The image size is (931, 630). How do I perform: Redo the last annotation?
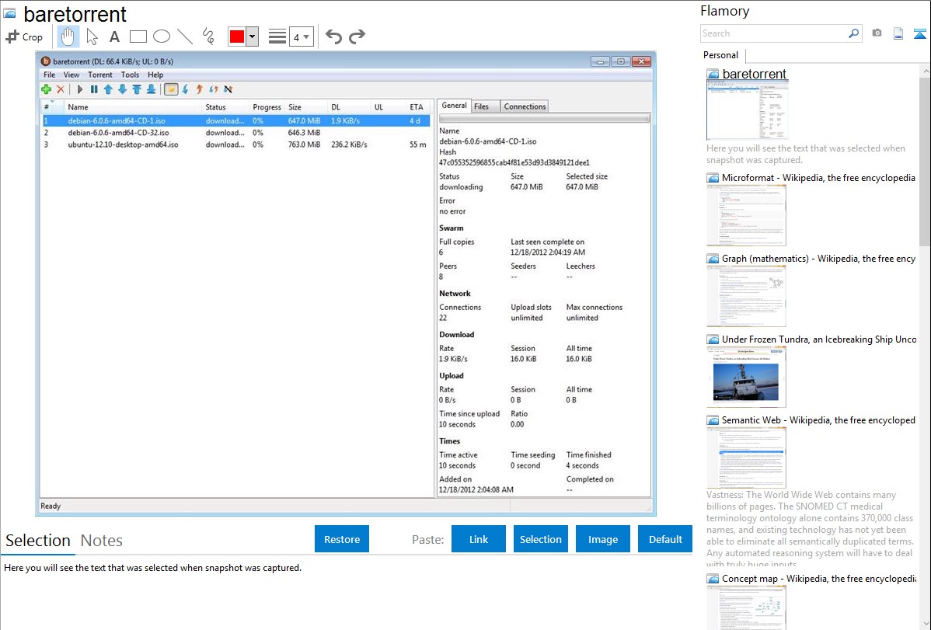(357, 37)
